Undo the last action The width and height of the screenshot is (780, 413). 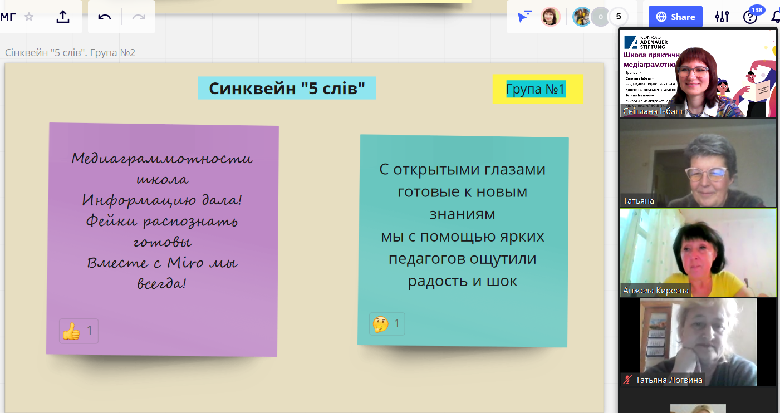click(x=105, y=17)
